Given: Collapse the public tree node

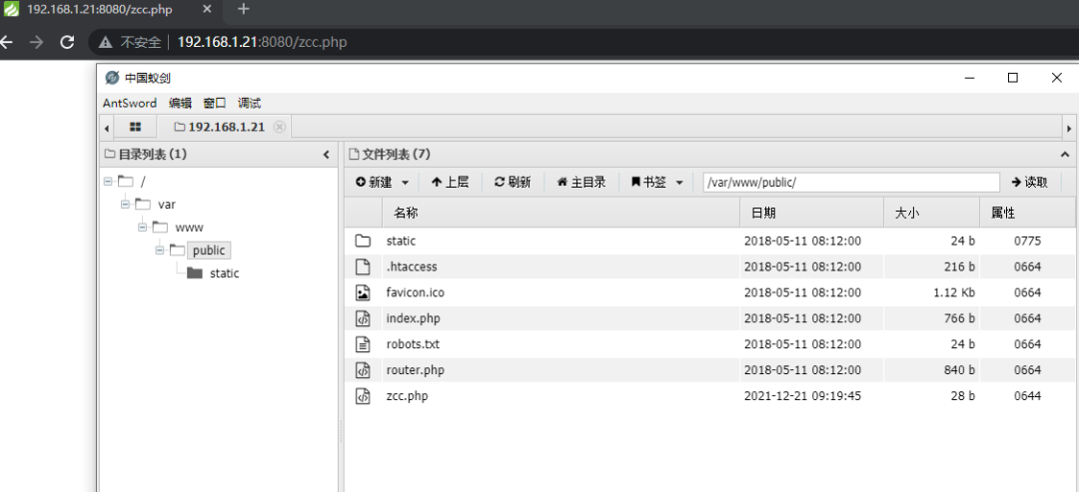Looking at the screenshot, I should [x=159, y=250].
